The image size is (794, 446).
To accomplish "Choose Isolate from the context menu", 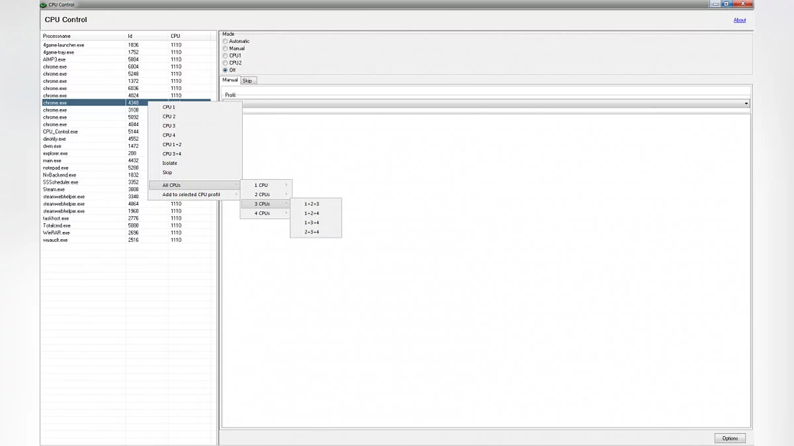I will pos(170,163).
